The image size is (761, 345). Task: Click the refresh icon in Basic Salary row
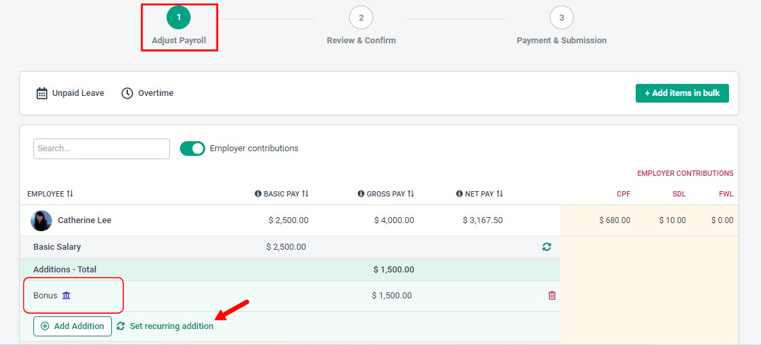(546, 246)
